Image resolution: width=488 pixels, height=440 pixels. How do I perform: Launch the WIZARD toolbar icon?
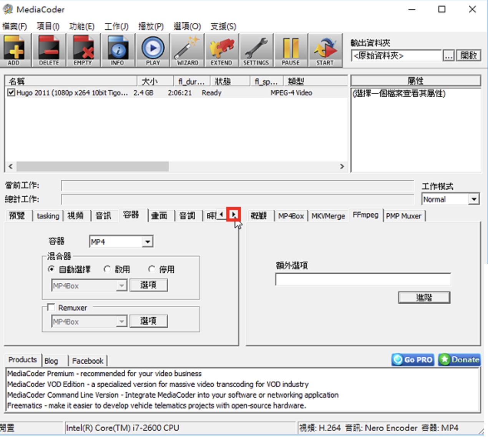pos(187,50)
